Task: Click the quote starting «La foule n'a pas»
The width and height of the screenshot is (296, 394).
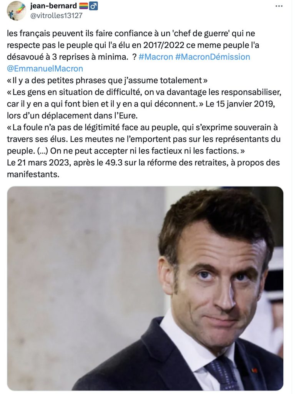Action: [x=144, y=139]
